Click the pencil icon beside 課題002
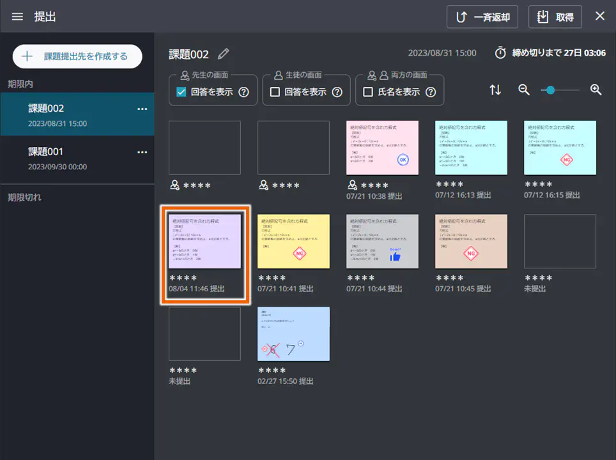Screen dimensions: 616x460 click(223, 54)
